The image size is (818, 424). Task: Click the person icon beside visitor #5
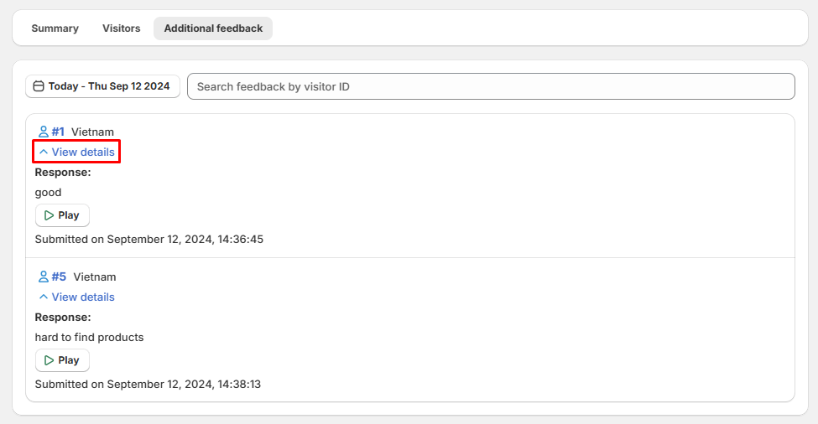click(x=44, y=277)
